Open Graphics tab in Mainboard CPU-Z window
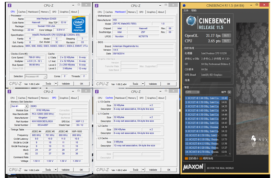 (x=151, y=12)
